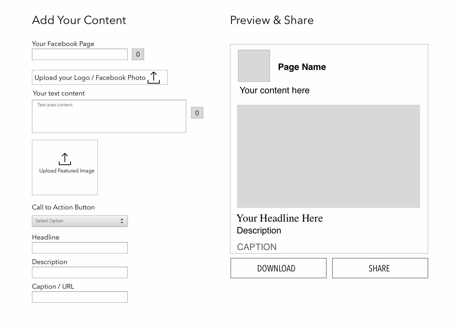Click the large featured image placeholder in preview
The height and width of the screenshot is (327, 460).
[328, 156]
